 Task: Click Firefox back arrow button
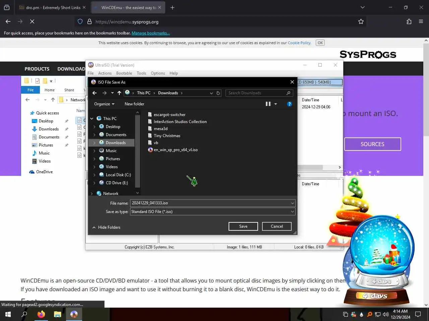pos(8,21)
